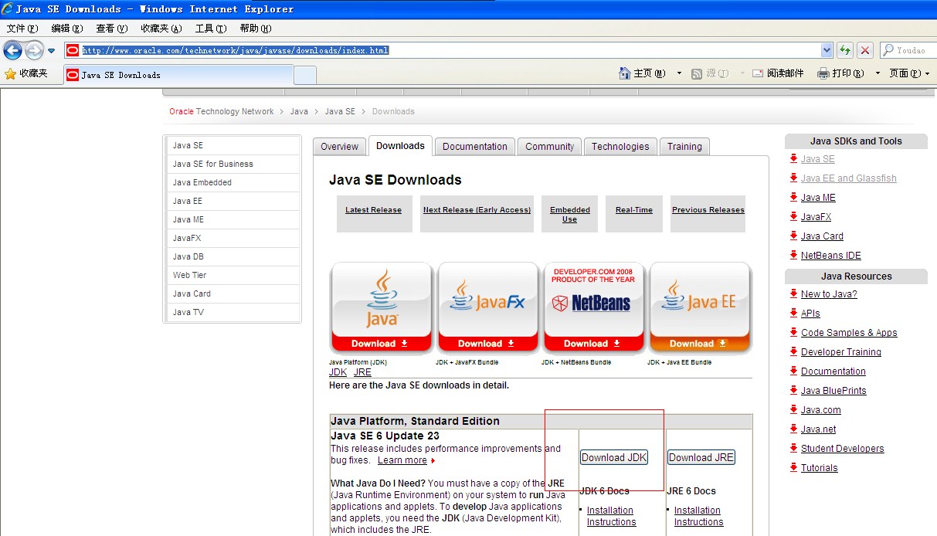Open the 页面 page menu dropdown
Image resolution: width=937 pixels, height=536 pixels.
909,73
